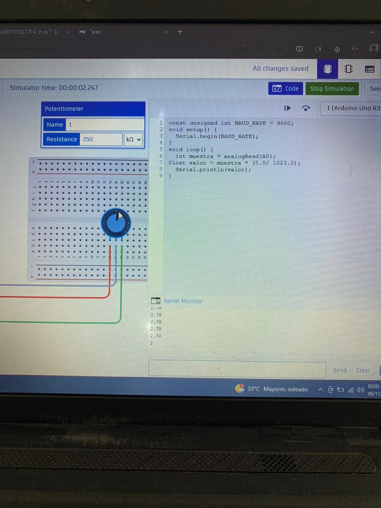Viewport: 381px width, 508px height.
Task: Switch to circuit view icon
Action: coord(327,69)
